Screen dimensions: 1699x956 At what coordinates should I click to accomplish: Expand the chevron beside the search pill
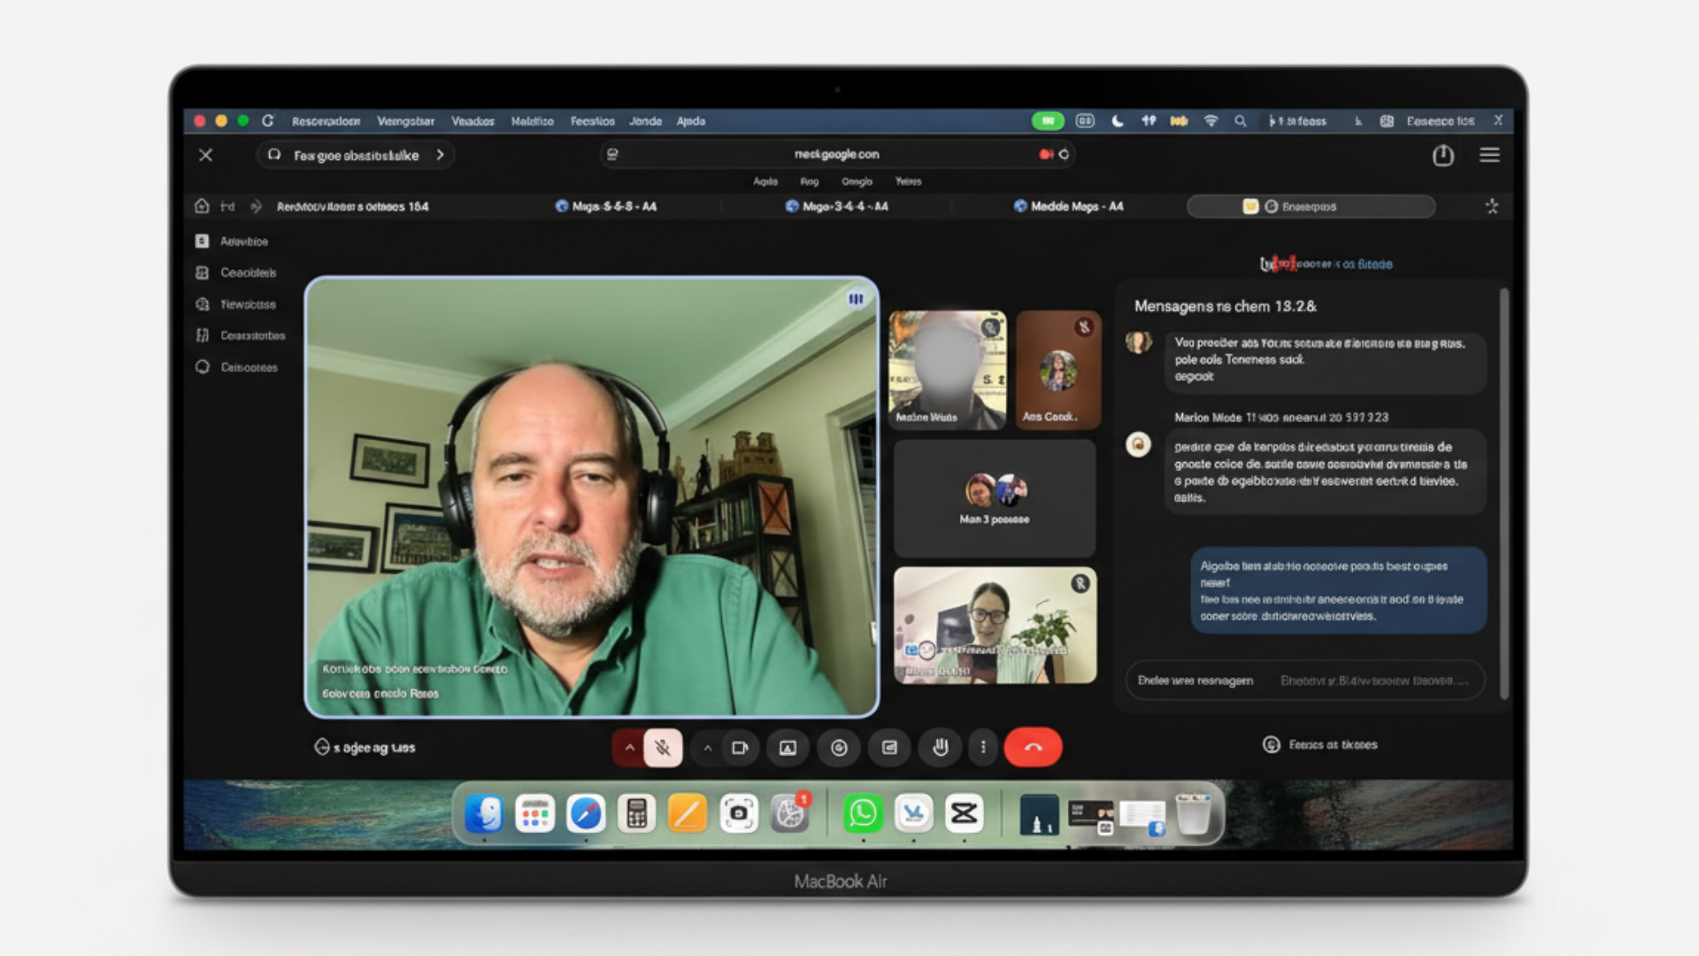pyautogui.click(x=440, y=155)
